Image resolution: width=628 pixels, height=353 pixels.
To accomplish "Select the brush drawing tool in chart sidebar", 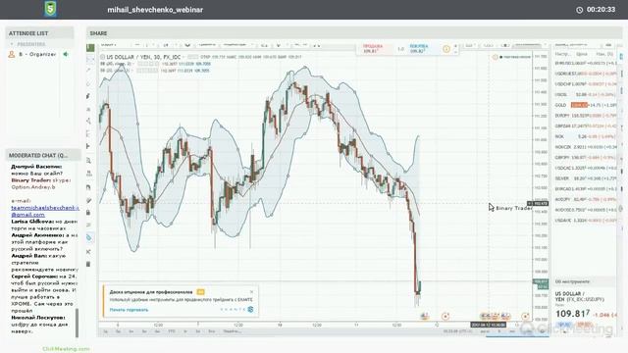I will [88, 96].
